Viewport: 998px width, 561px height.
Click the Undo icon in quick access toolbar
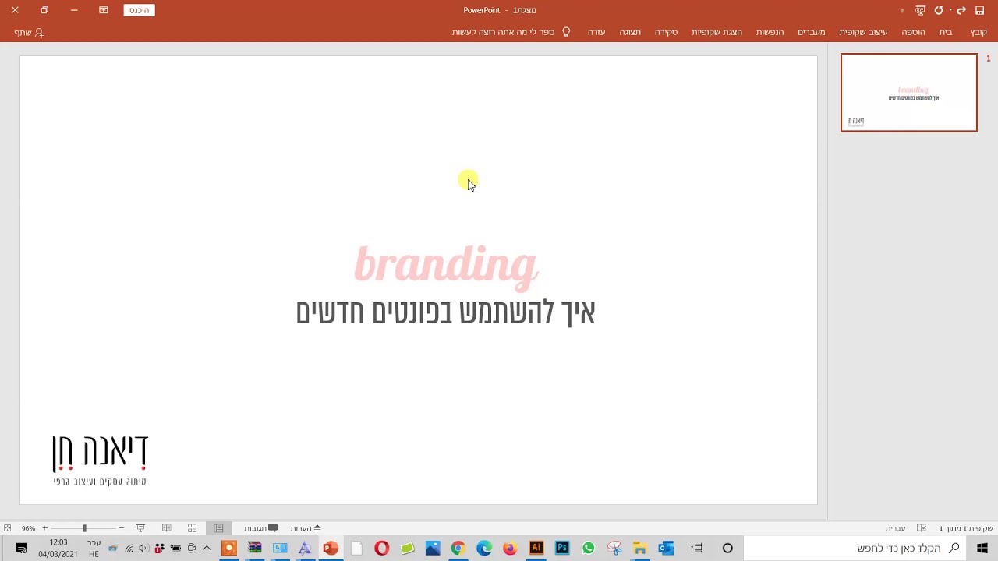[x=939, y=10]
